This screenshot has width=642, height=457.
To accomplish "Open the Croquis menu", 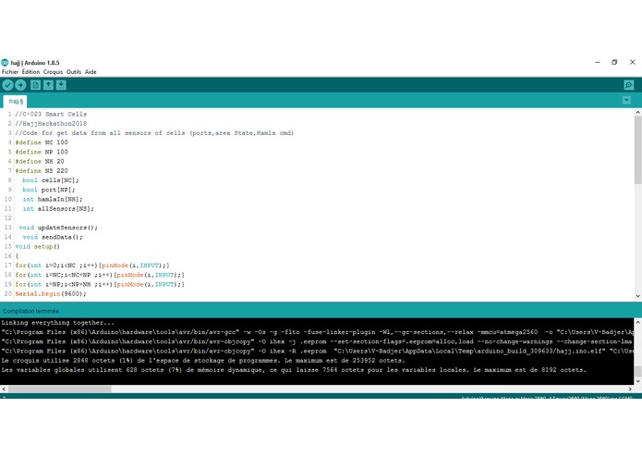I will (x=54, y=72).
